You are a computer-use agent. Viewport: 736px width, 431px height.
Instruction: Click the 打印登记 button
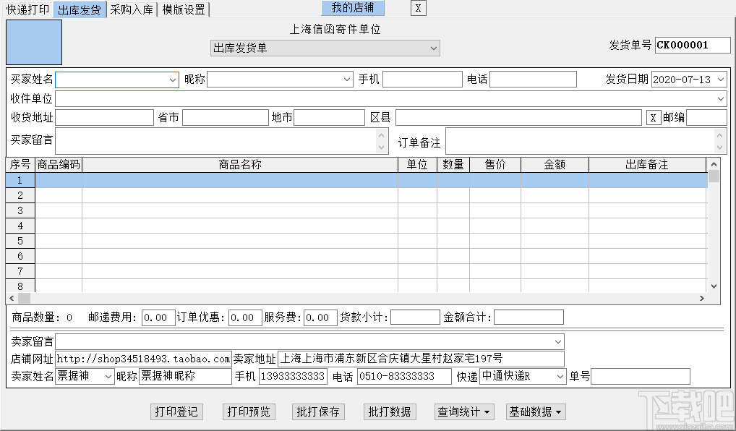point(176,411)
